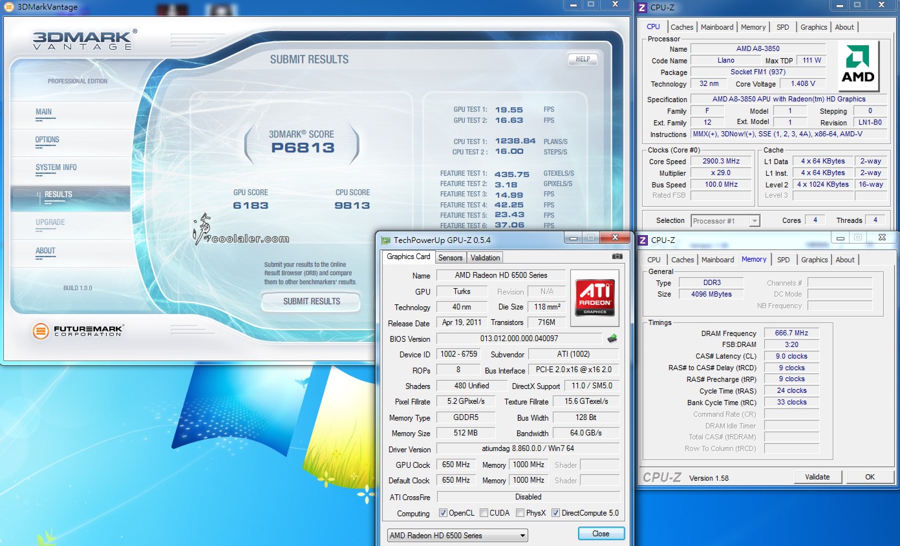The image size is (900, 546).
Task: Click the AMD logo in CPU-Z
Action: pyautogui.click(x=859, y=65)
